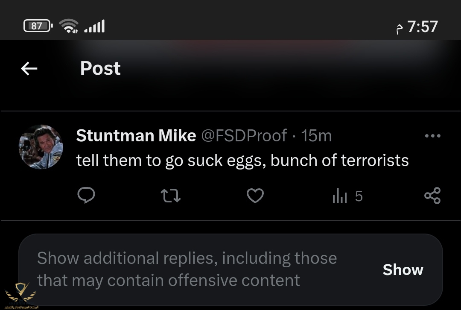The height and width of the screenshot is (310, 461).
Task: Open the Stuntman Mike display name
Action: (136, 136)
